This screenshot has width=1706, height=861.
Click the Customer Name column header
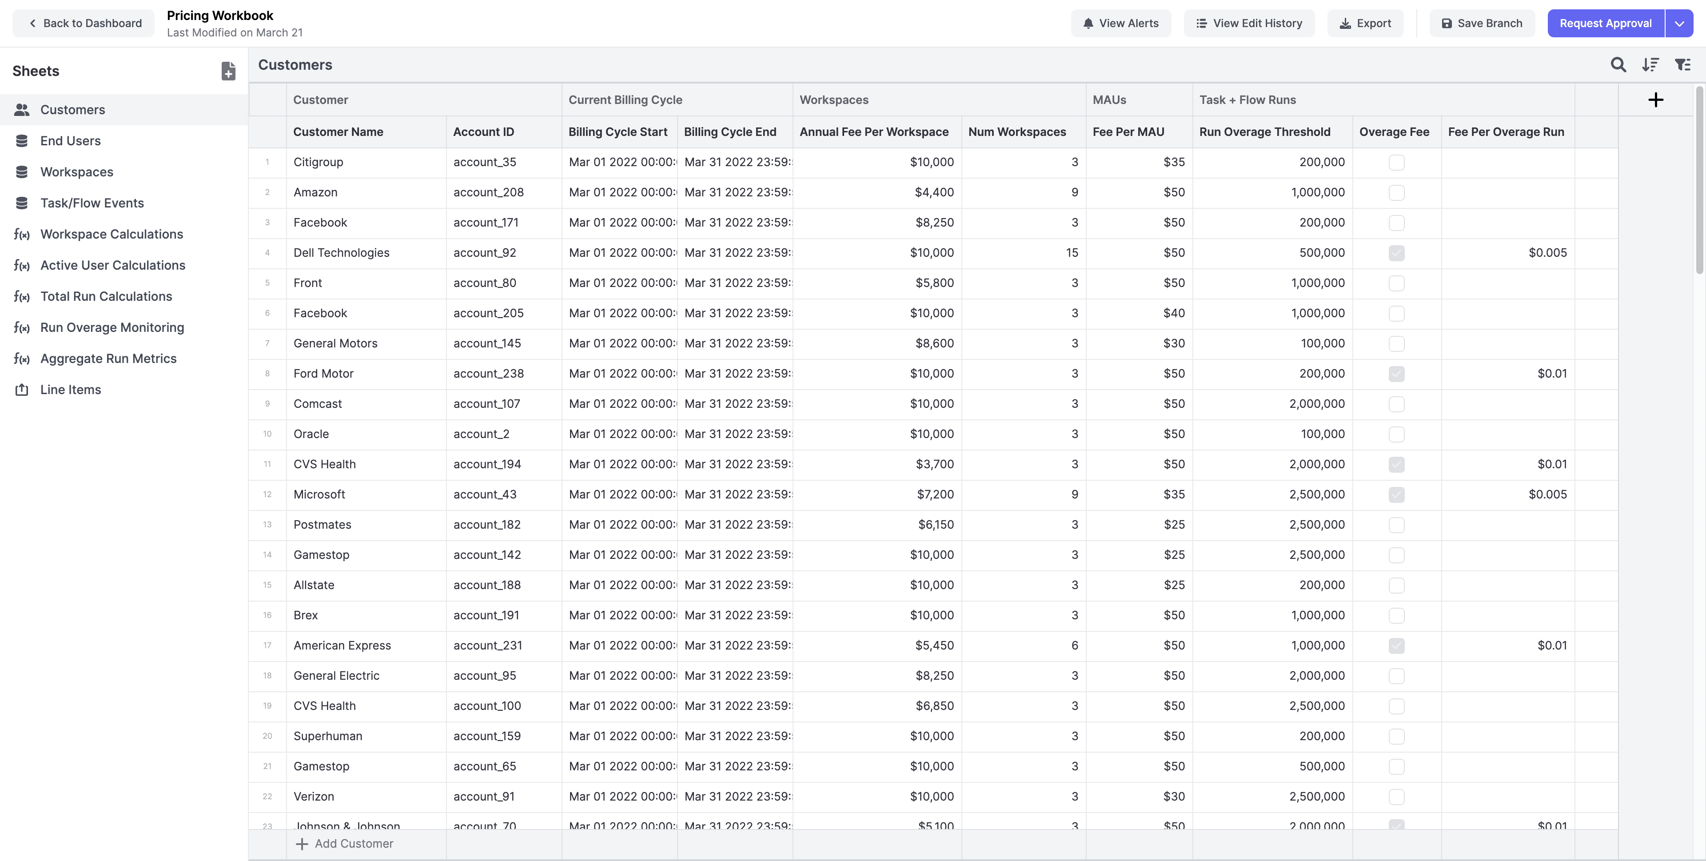coord(366,132)
